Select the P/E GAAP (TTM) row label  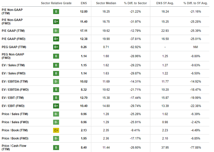(x=13, y=31)
